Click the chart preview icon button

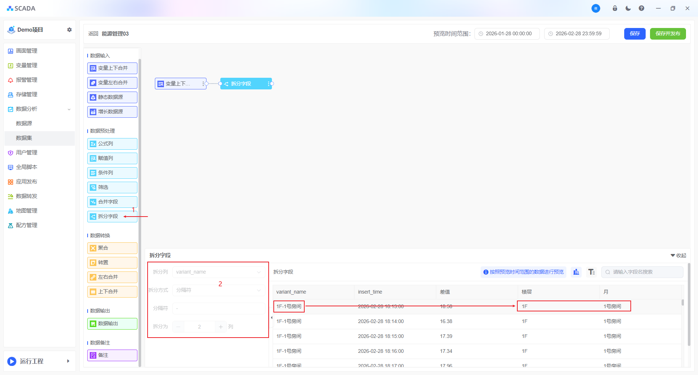coord(576,272)
